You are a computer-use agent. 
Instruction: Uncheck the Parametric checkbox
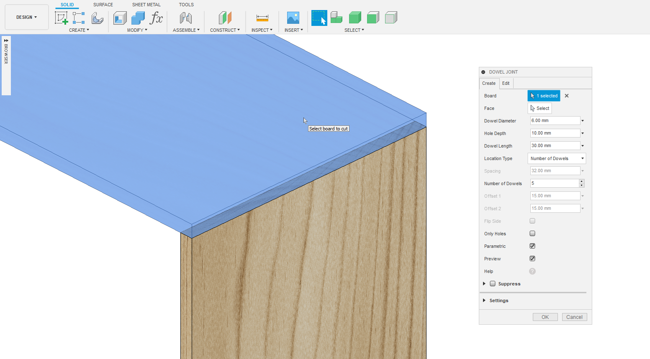tap(532, 246)
